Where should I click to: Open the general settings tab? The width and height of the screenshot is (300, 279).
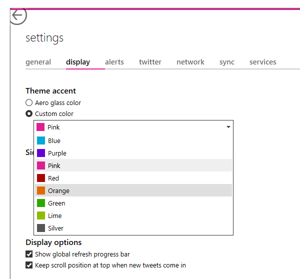click(38, 62)
